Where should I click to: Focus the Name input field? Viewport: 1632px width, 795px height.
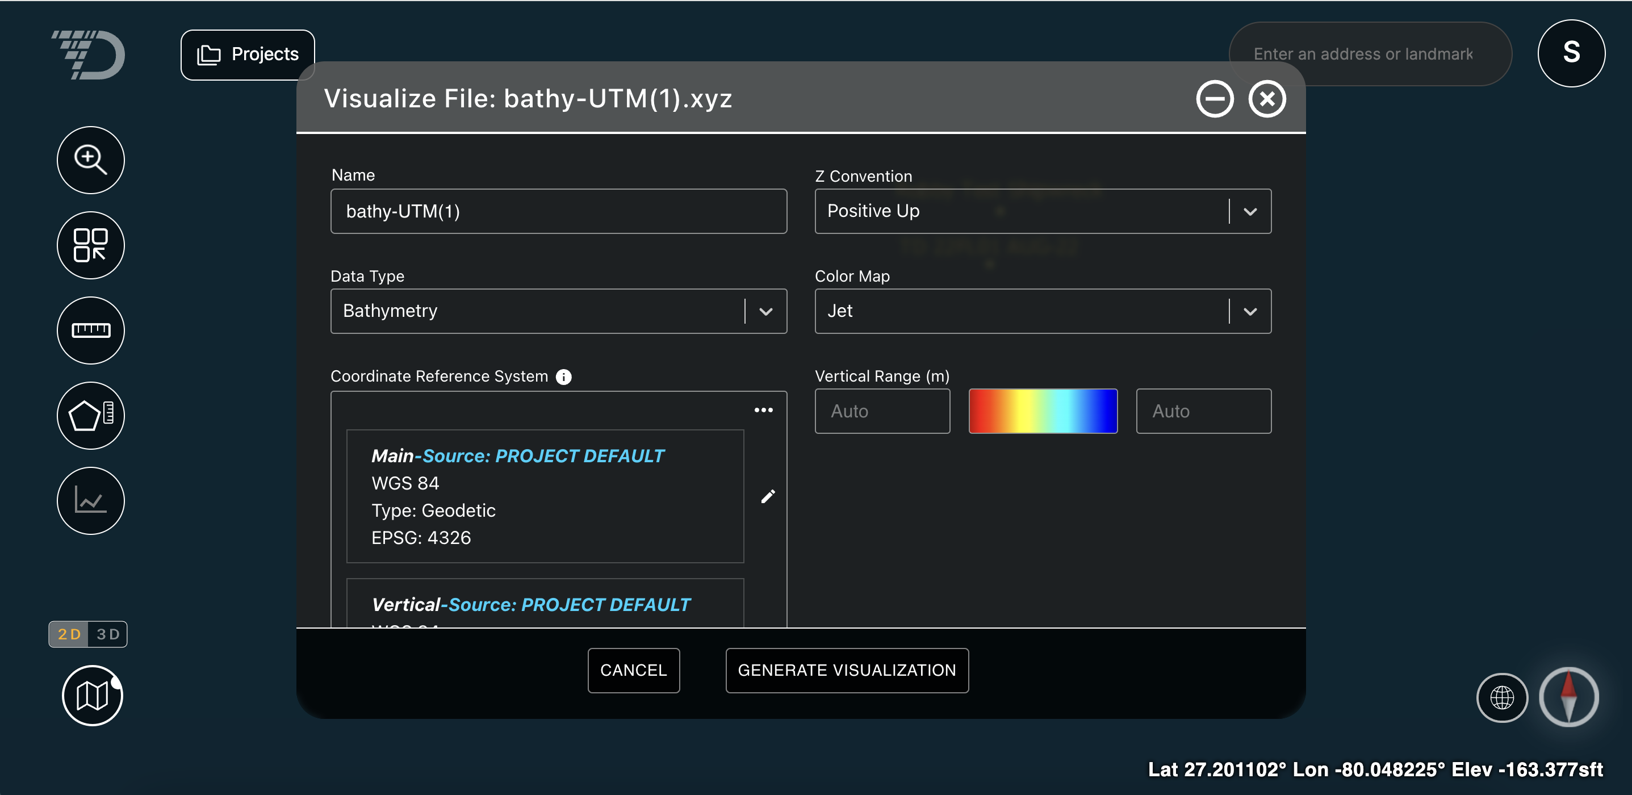(559, 211)
